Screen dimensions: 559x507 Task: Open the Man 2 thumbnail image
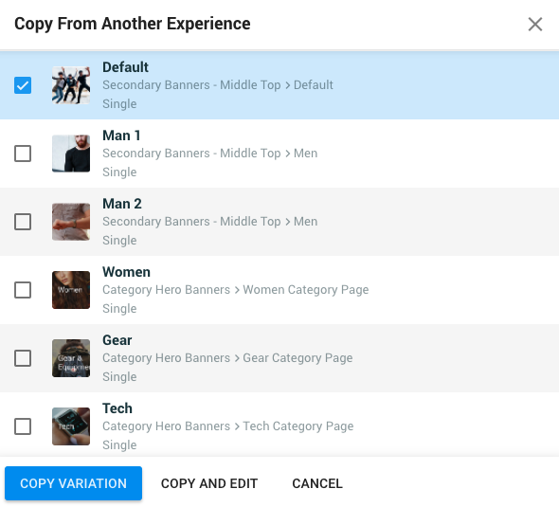71,222
